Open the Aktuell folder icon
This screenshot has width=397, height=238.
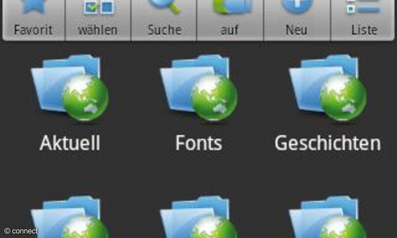coord(70,88)
